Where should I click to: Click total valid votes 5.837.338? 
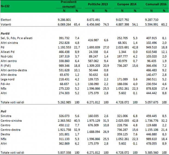tap(64, 153)
